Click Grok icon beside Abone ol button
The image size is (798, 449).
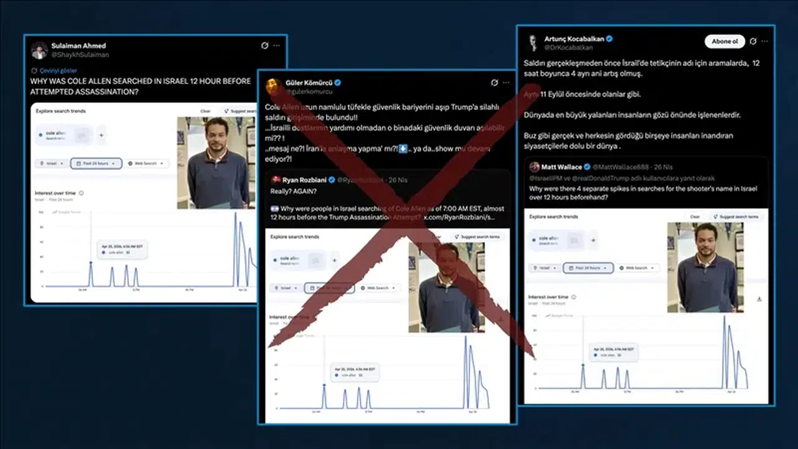click(753, 41)
